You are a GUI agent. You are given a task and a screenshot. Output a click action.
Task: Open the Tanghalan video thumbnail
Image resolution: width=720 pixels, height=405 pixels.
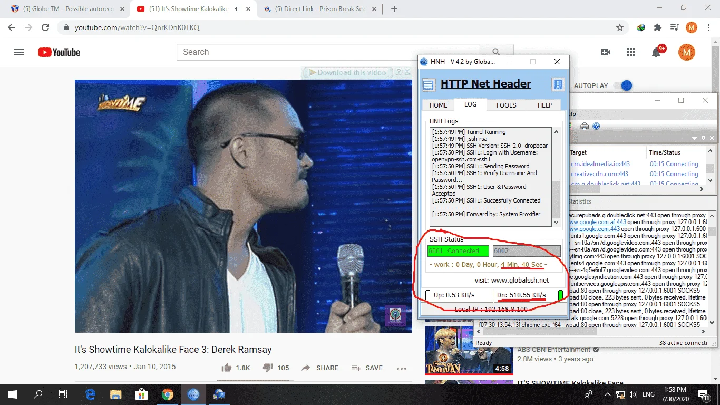pos(469,350)
